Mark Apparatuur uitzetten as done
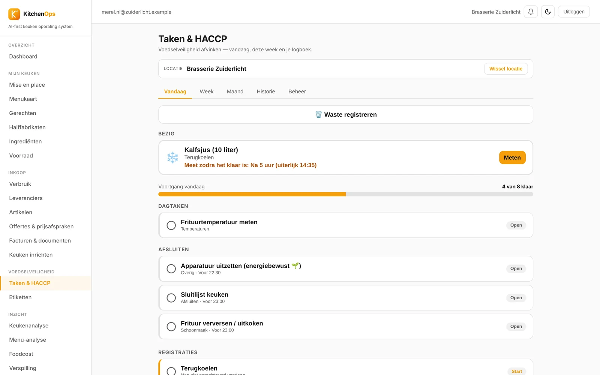 pyautogui.click(x=171, y=269)
